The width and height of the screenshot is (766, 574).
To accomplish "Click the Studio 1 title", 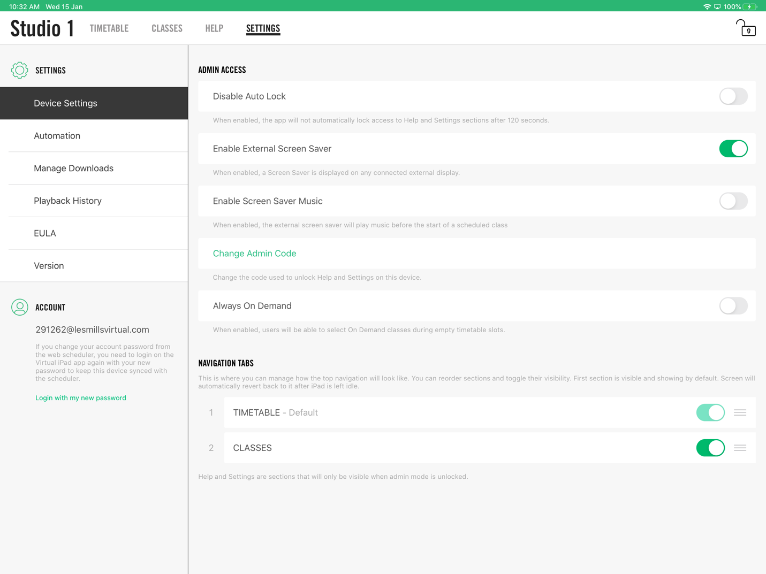I will click(x=42, y=28).
